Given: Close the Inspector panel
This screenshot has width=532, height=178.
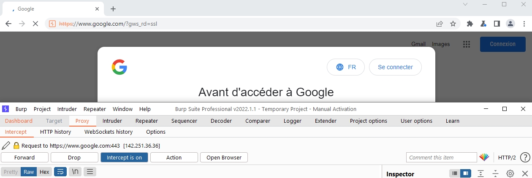Looking at the screenshot, I should (x=525, y=173).
